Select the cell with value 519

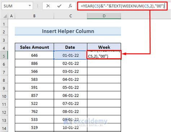click(x=34, y=127)
